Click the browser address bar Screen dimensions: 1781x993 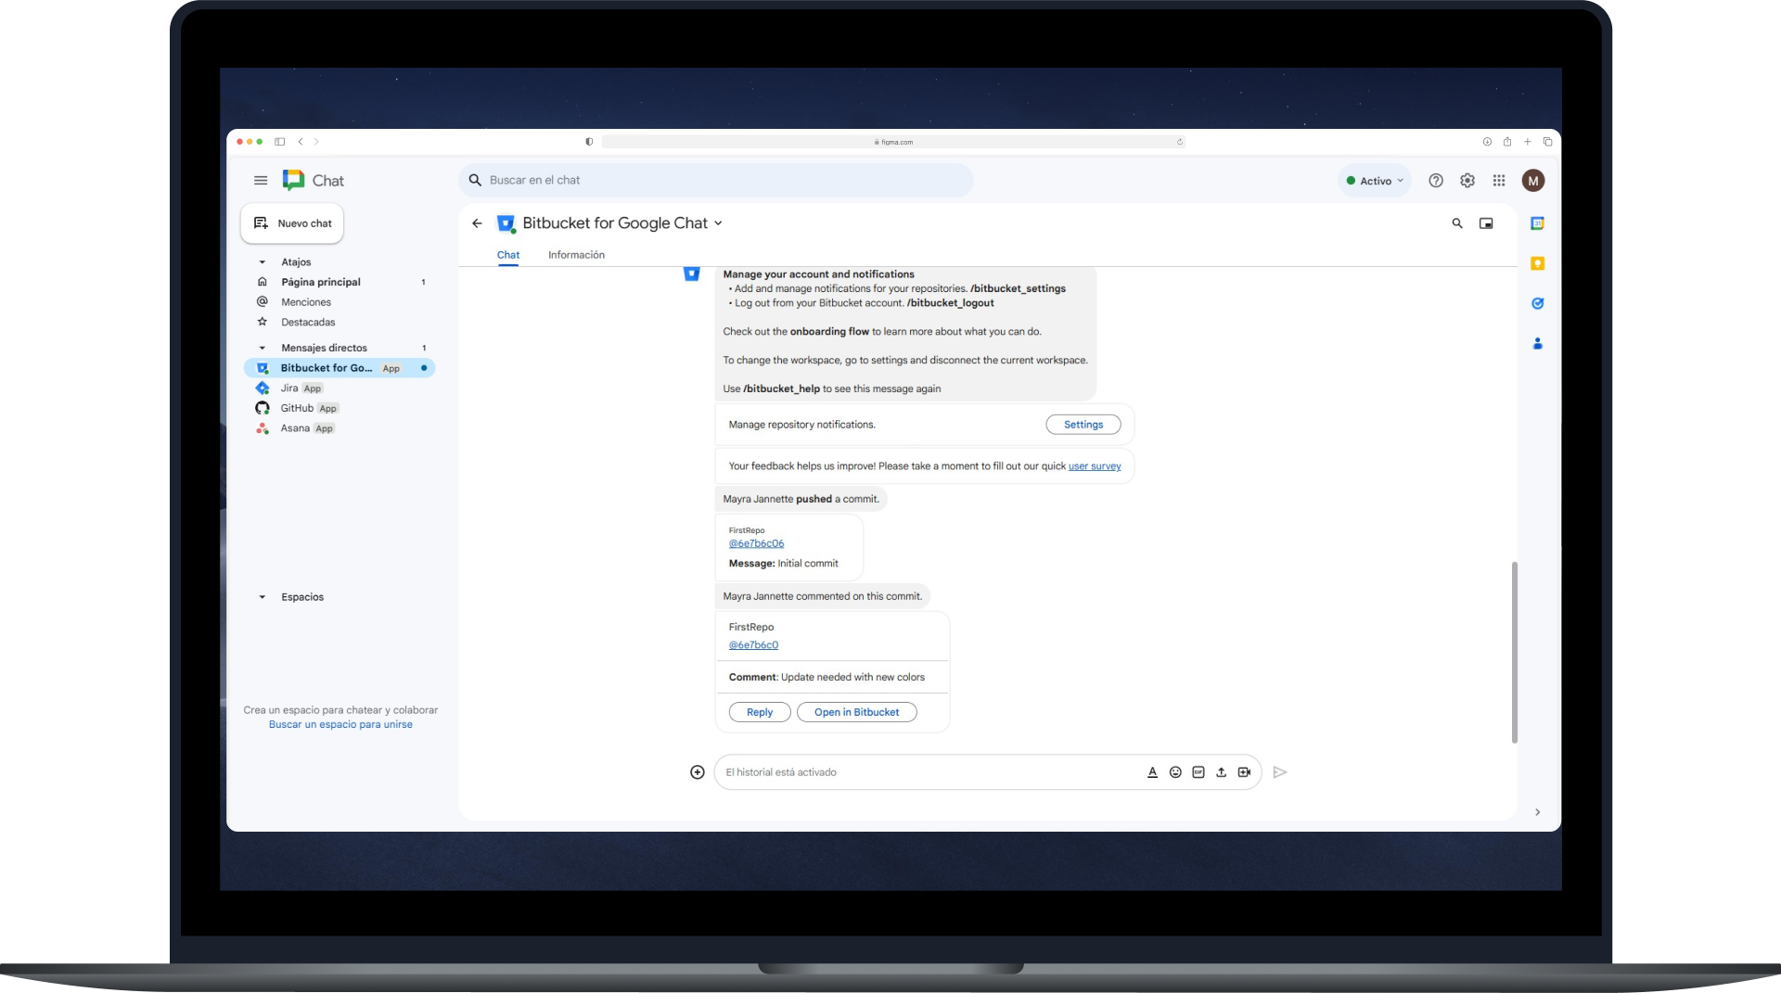[893, 142]
